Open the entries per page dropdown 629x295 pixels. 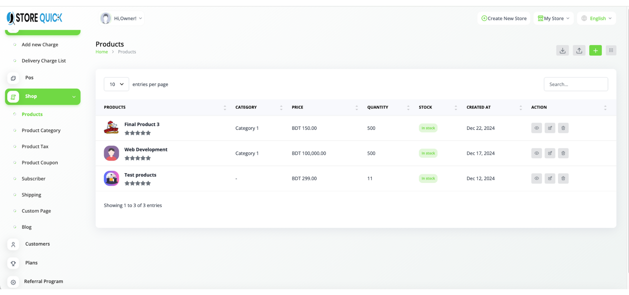click(x=116, y=84)
